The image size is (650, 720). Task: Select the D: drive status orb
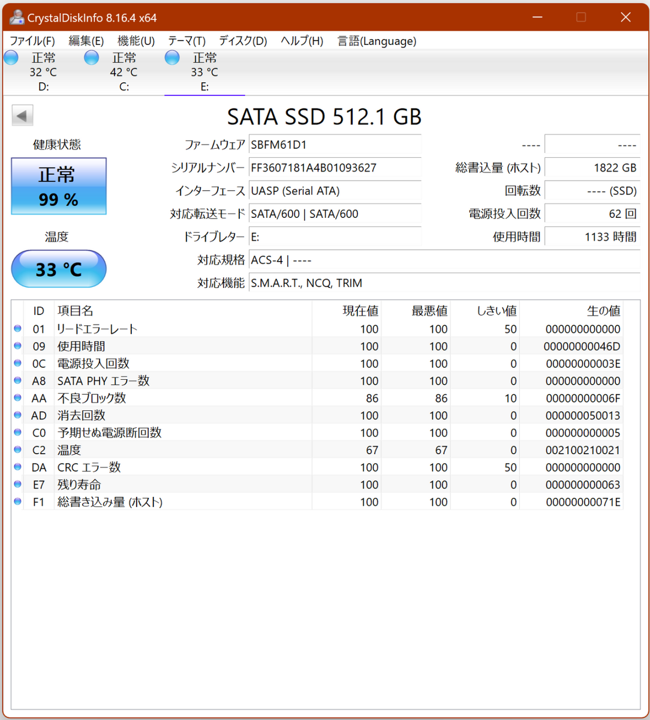tap(11, 58)
